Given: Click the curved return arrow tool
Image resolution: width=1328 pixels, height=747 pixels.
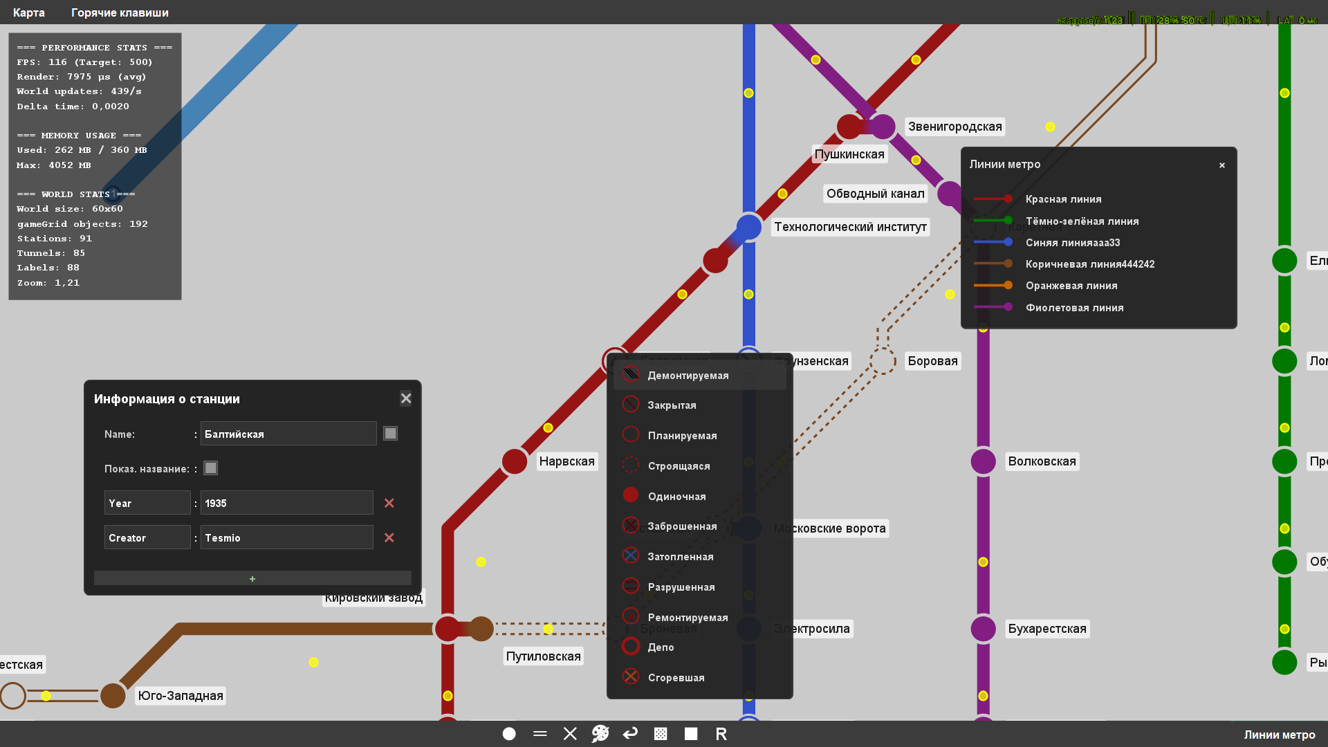Looking at the screenshot, I should [x=630, y=734].
